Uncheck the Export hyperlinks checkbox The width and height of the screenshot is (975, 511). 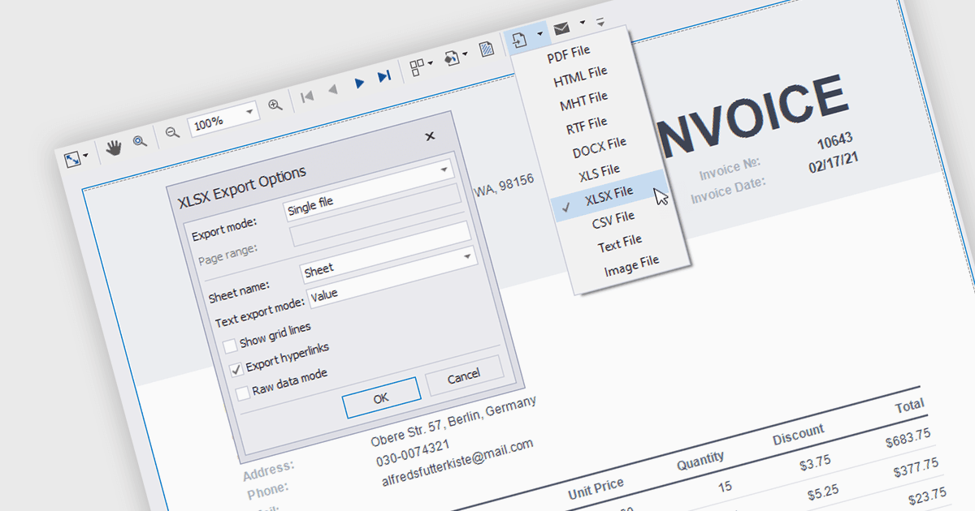point(236,369)
